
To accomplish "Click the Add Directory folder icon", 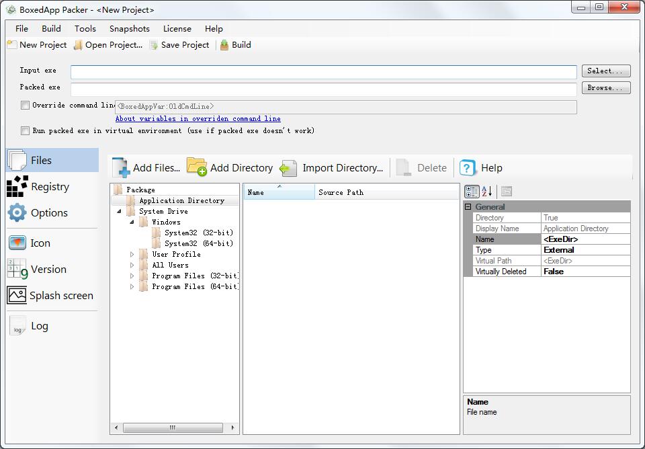I will [x=197, y=167].
